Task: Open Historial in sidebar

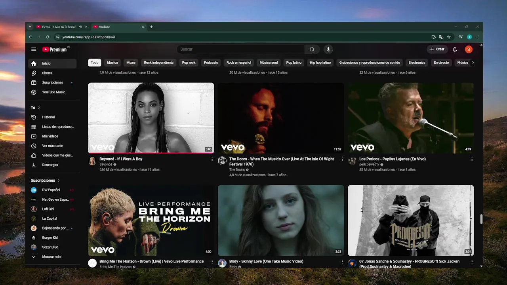Action: [x=52, y=117]
